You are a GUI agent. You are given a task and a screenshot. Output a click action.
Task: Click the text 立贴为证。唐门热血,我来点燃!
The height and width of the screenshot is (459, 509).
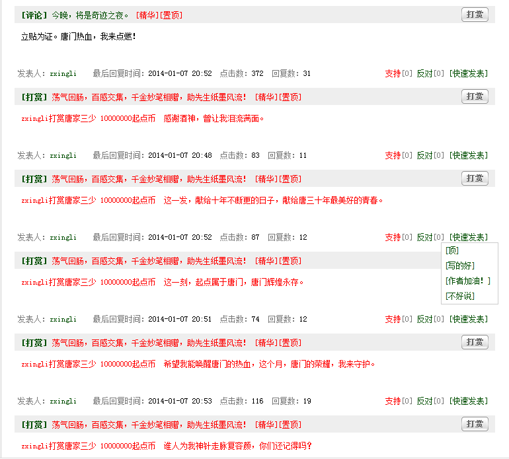[78, 37]
